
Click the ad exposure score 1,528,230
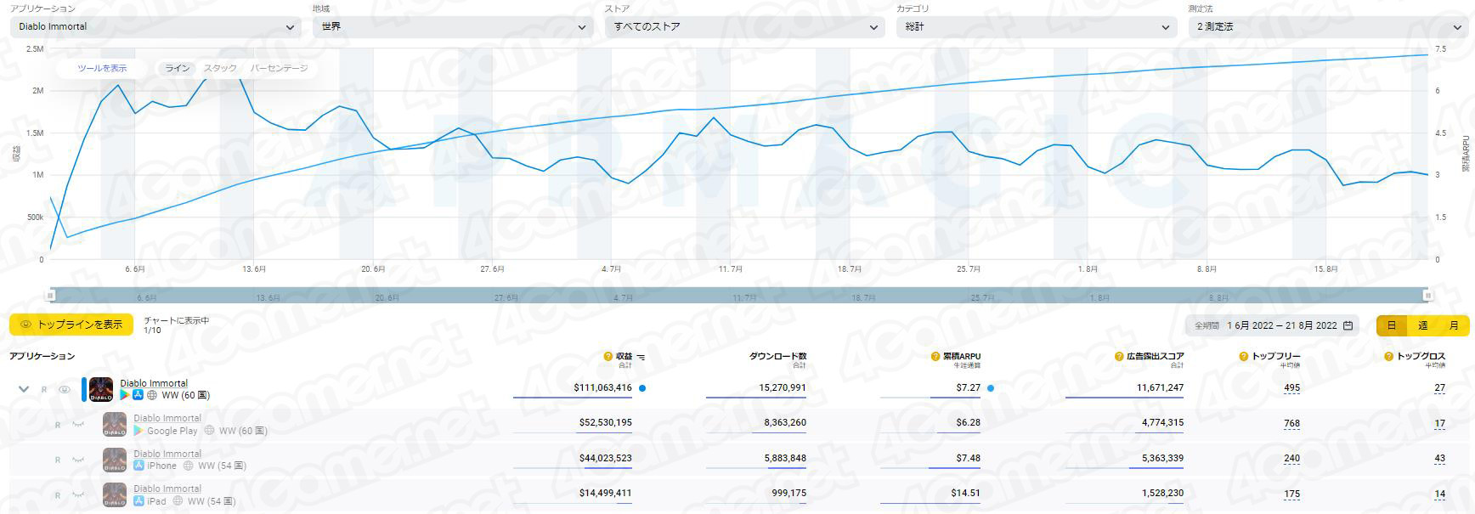(x=1163, y=493)
